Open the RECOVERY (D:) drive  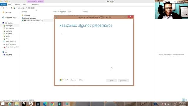click(x=11, y=44)
